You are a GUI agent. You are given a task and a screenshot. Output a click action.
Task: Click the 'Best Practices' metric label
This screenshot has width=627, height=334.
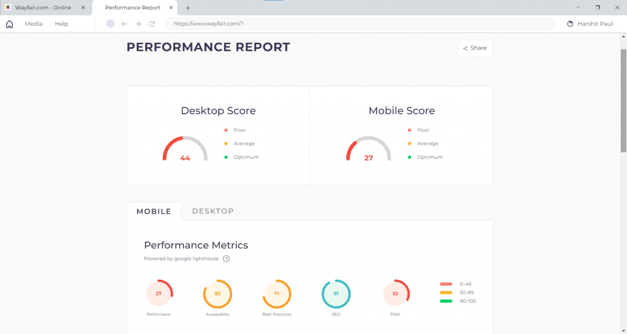(277, 314)
